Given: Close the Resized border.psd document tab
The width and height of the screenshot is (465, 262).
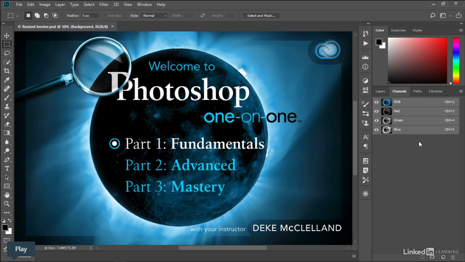Looking at the screenshot, I should click(112, 26).
